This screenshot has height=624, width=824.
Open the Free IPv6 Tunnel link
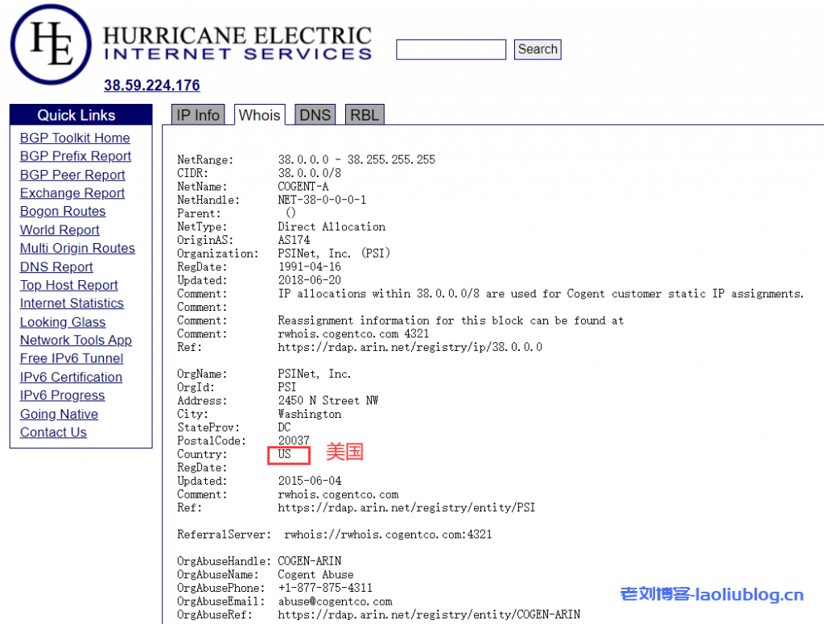pos(72,358)
